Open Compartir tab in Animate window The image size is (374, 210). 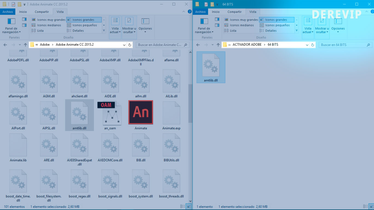coord(42,12)
